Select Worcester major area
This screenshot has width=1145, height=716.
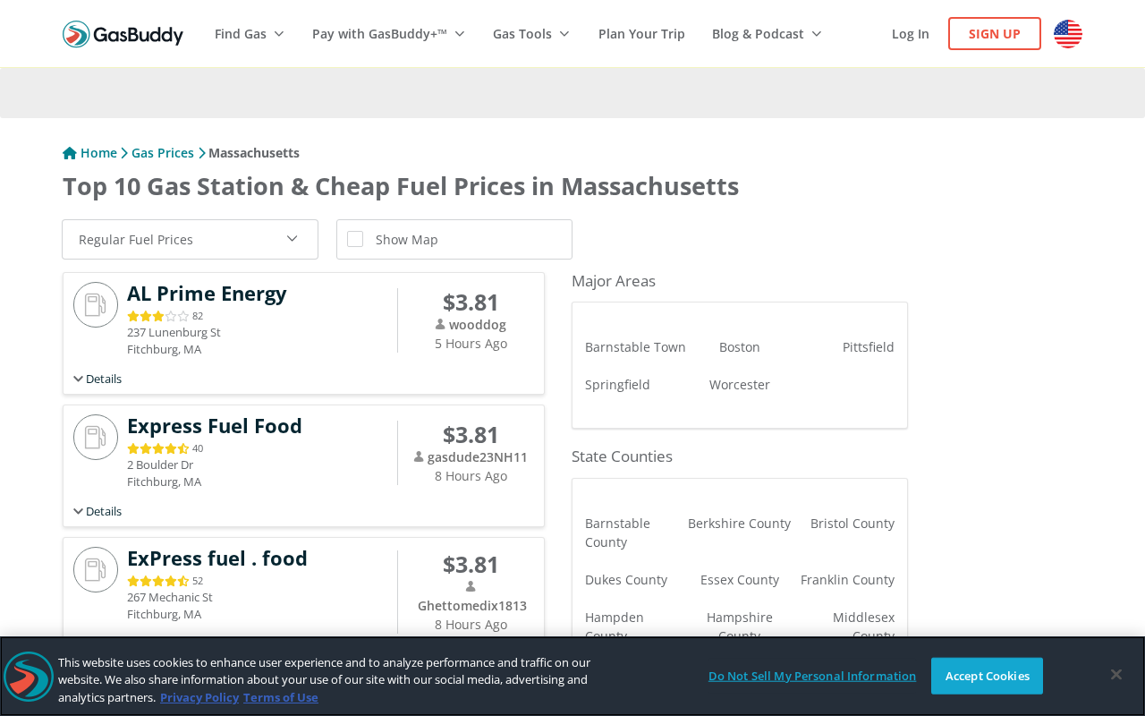(740, 385)
